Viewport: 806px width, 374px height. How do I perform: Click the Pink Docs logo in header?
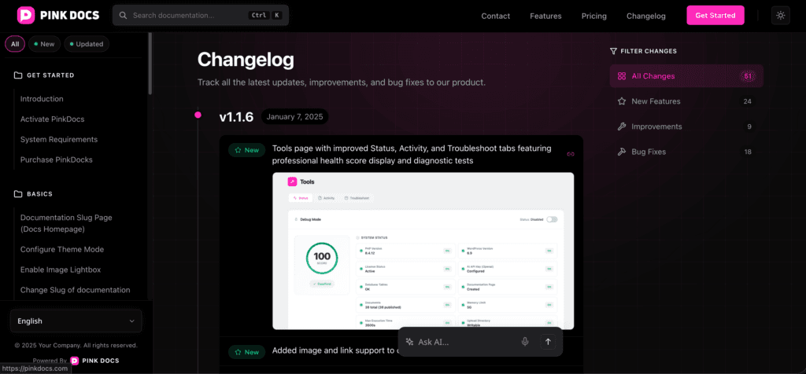pyautogui.click(x=57, y=16)
